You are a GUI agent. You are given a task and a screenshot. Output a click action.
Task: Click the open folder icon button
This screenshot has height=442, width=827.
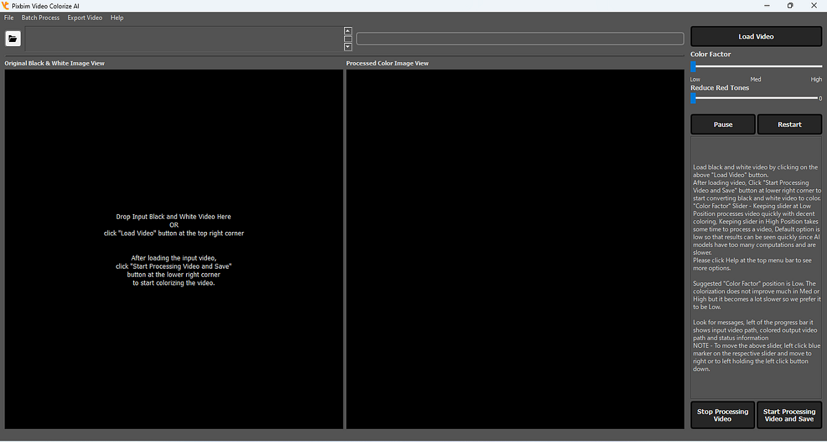(13, 39)
